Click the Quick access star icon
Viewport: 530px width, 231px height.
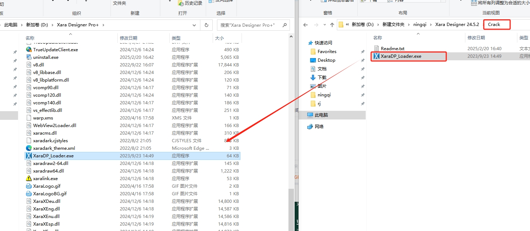click(x=310, y=43)
